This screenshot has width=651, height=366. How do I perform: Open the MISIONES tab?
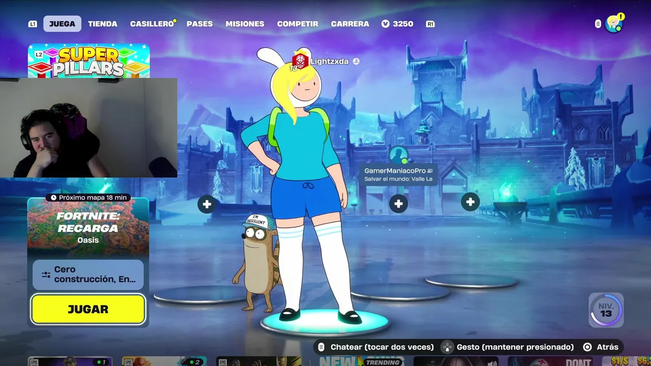click(x=245, y=24)
